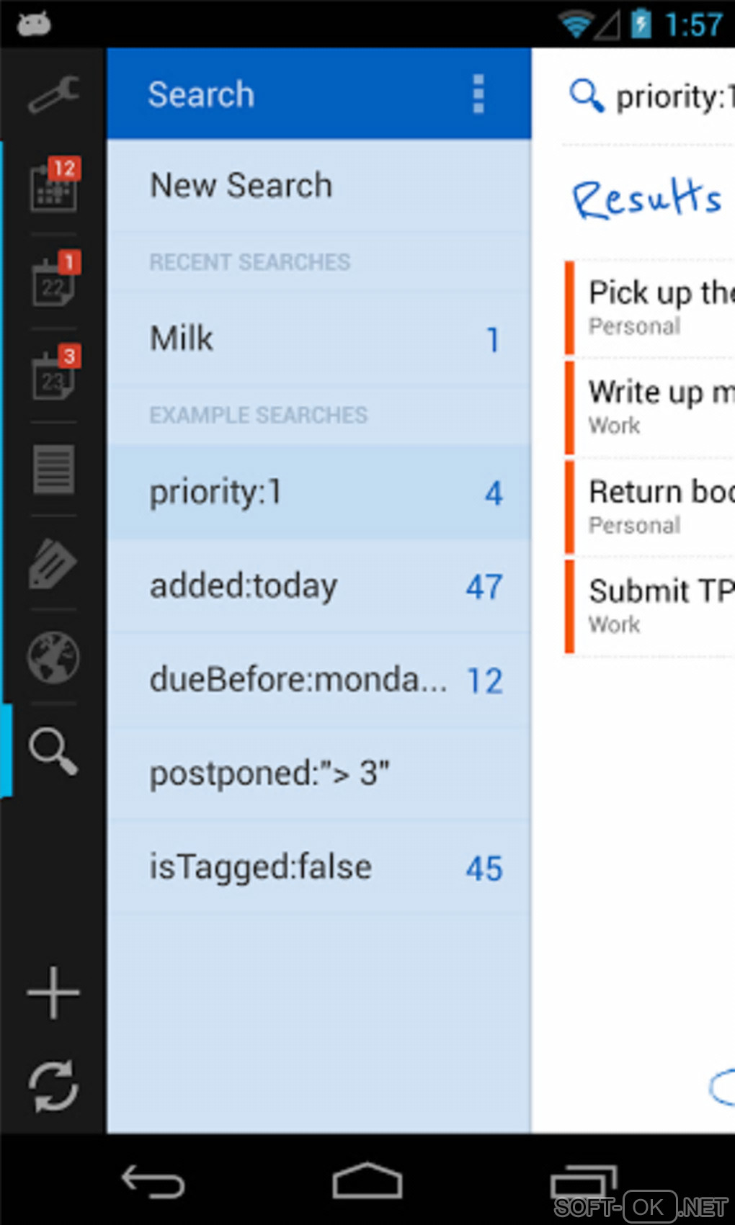Image resolution: width=735 pixels, height=1225 pixels.
Task: Open the Search overflow menu
Action: pos(478,94)
